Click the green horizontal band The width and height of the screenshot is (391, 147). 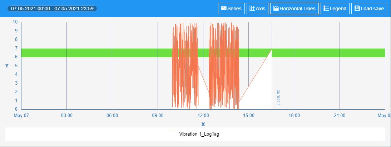point(203,53)
